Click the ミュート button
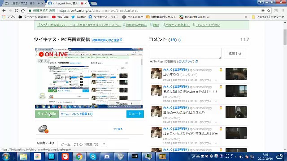 [135, 114]
